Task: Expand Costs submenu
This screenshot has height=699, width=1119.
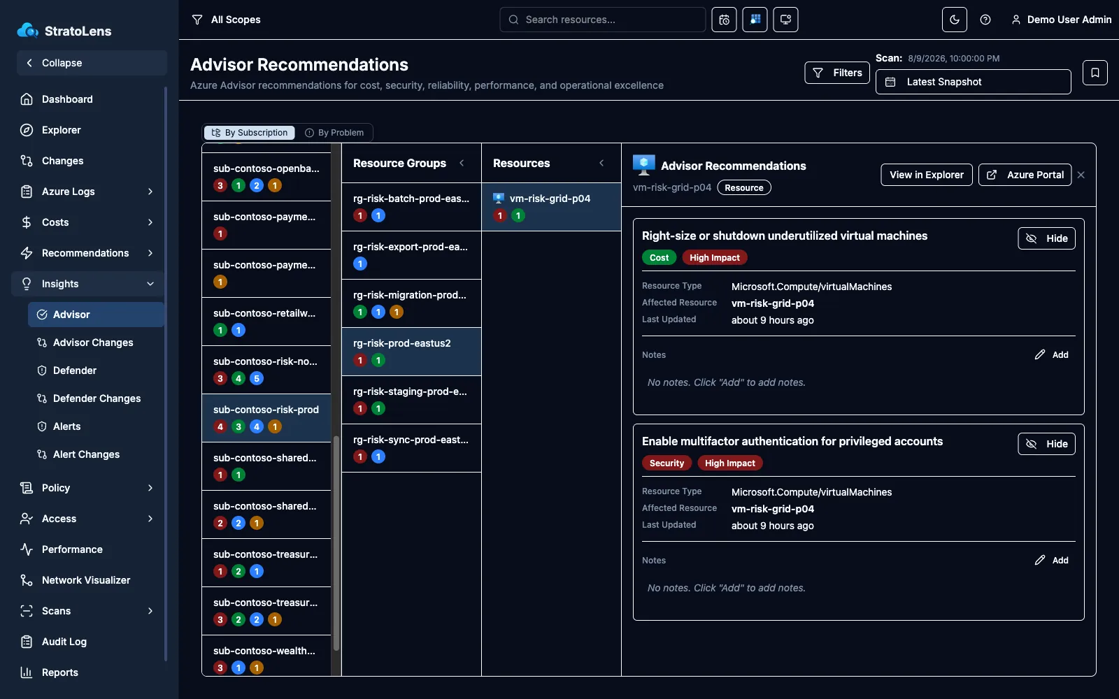Action: tap(90, 222)
